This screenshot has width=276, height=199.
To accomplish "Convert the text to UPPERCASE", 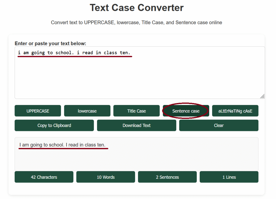I will (x=38, y=111).
